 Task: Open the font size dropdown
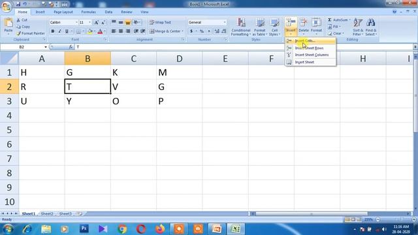point(90,22)
